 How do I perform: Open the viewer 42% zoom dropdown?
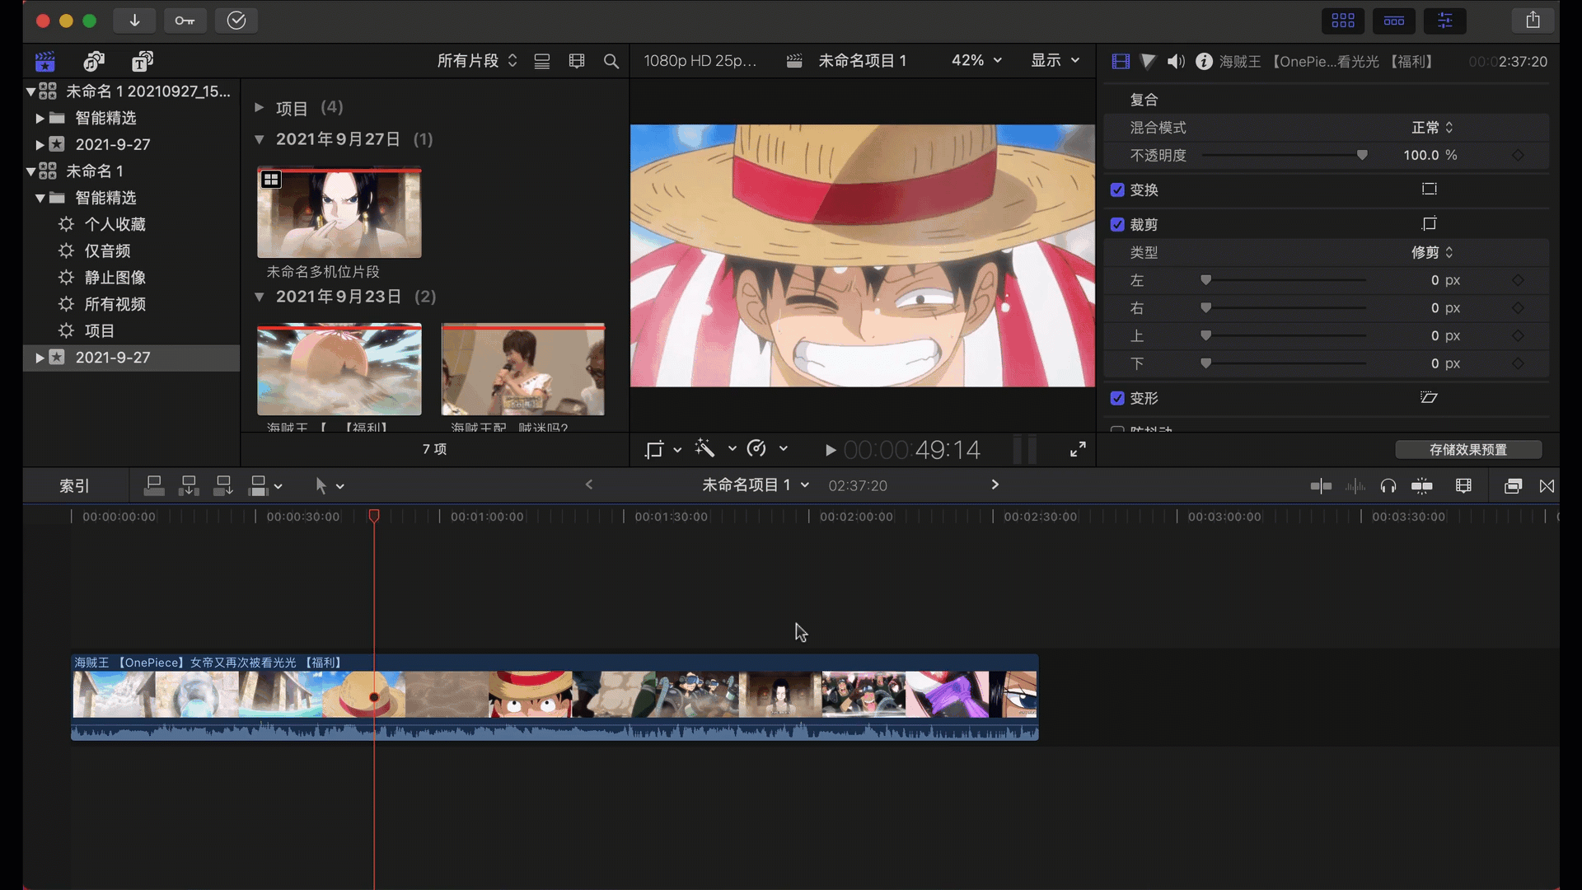tap(976, 60)
